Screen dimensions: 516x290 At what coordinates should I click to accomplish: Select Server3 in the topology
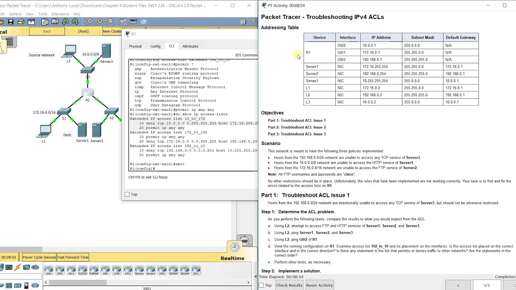pos(106,51)
